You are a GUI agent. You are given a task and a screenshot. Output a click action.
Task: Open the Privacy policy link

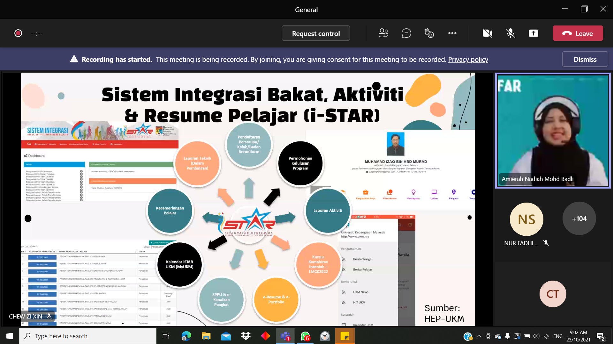point(468,60)
